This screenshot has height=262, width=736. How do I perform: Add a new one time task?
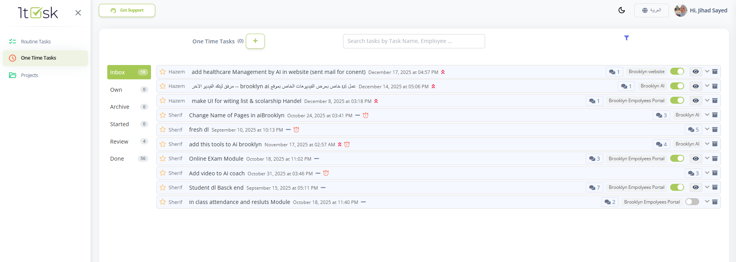pos(255,41)
